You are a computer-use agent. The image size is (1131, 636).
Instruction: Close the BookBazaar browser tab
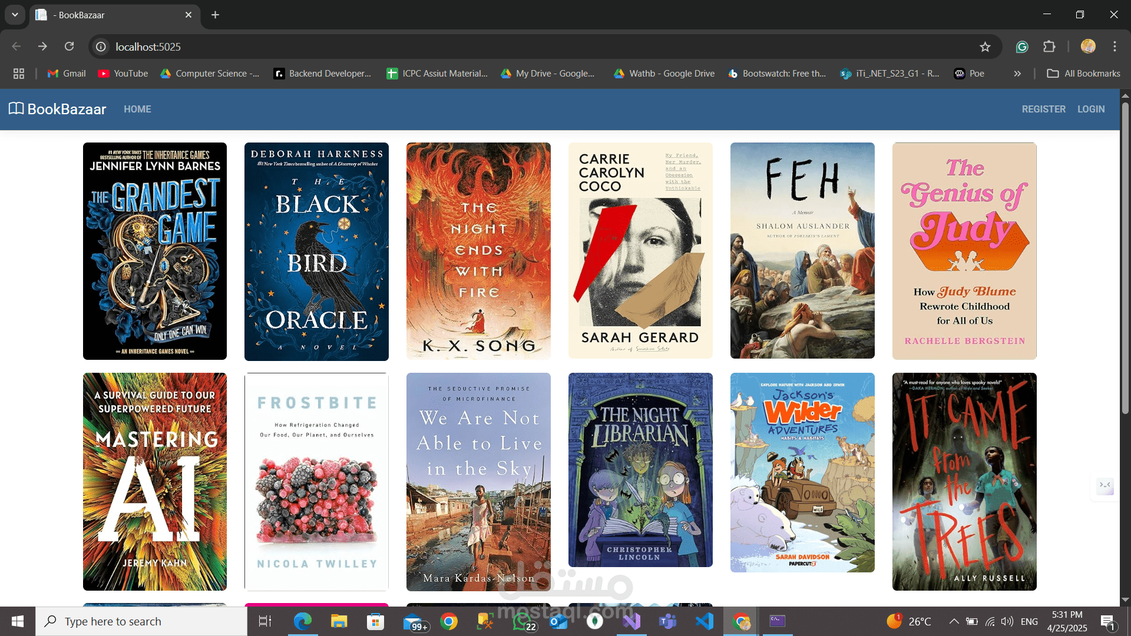pyautogui.click(x=188, y=15)
